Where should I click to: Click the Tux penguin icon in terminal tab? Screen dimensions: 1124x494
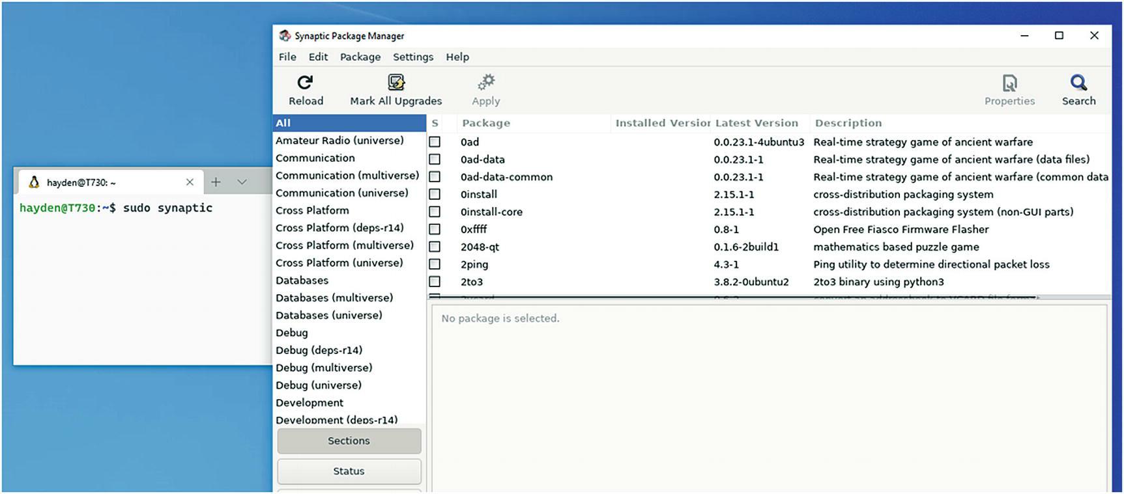click(x=34, y=182)
